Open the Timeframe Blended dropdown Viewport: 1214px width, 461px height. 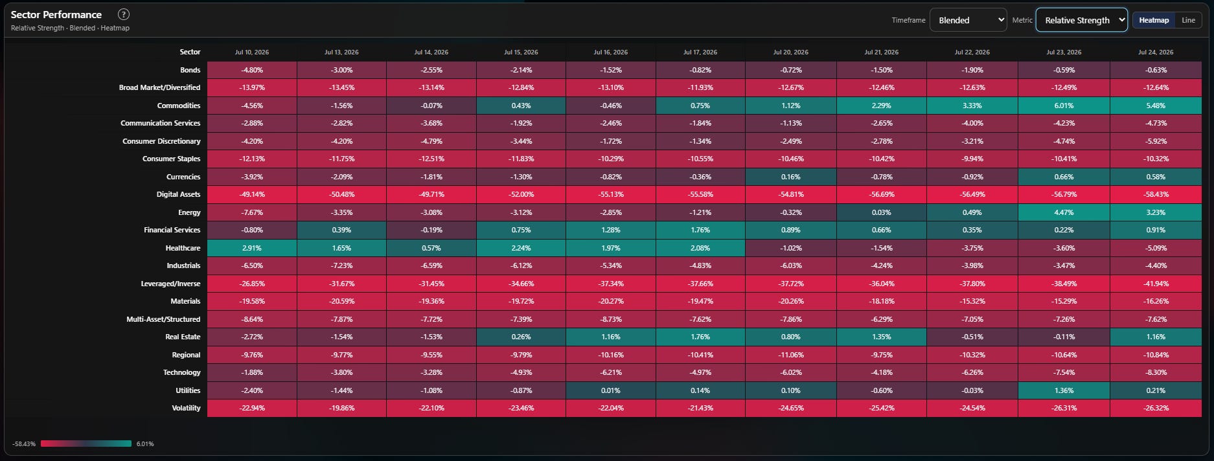tap(968, 20)
